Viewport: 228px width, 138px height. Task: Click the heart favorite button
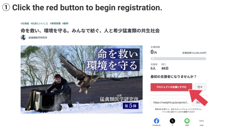(200, 87)
